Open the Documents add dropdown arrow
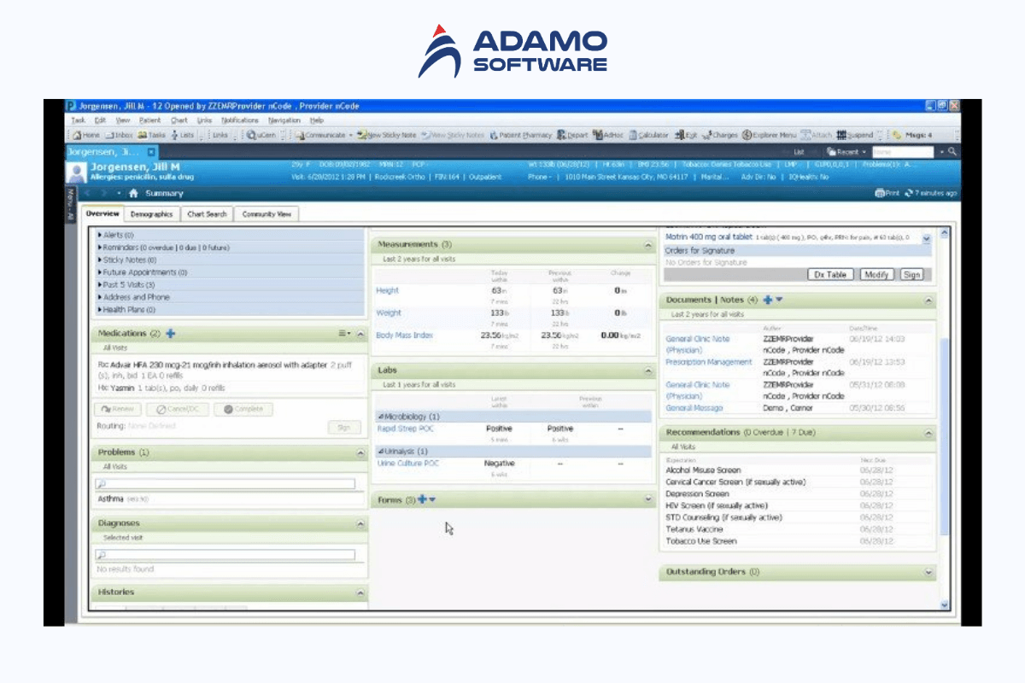Viewport: 1025px width, 683px height. click(x=779, y=301)
